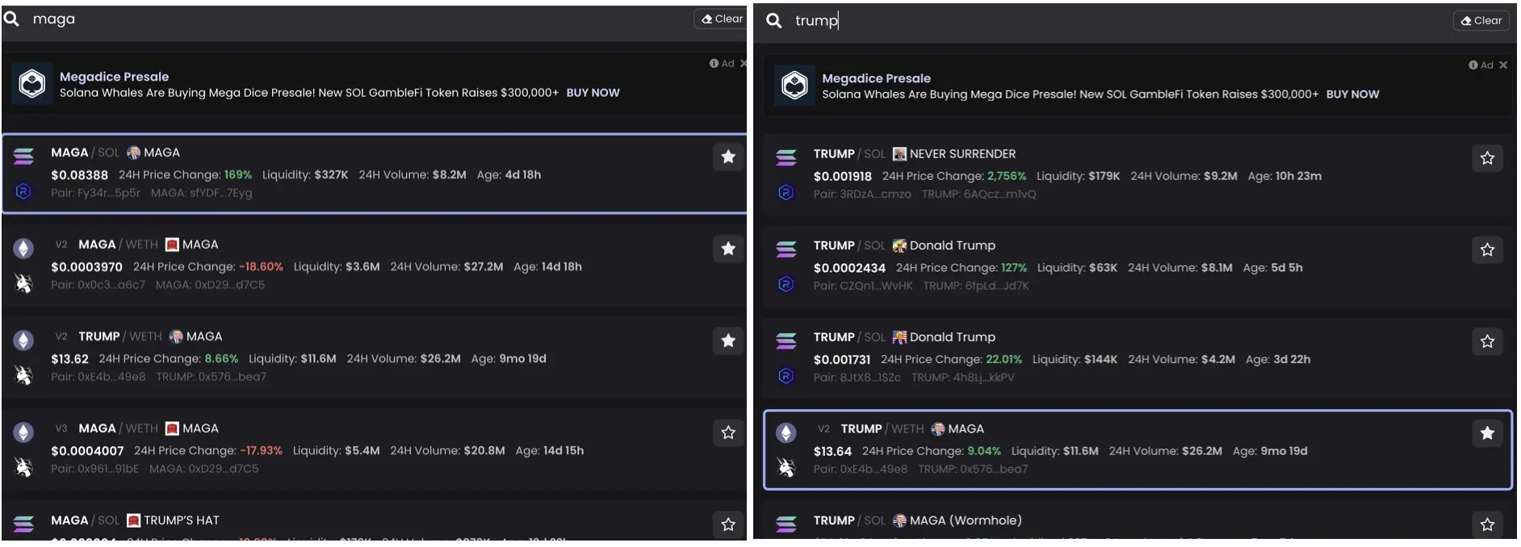Viewport: 1521px width, 547px height.
Task: Click the Solana icon on the TRUMP'S HAT pair
Action: 23,524
